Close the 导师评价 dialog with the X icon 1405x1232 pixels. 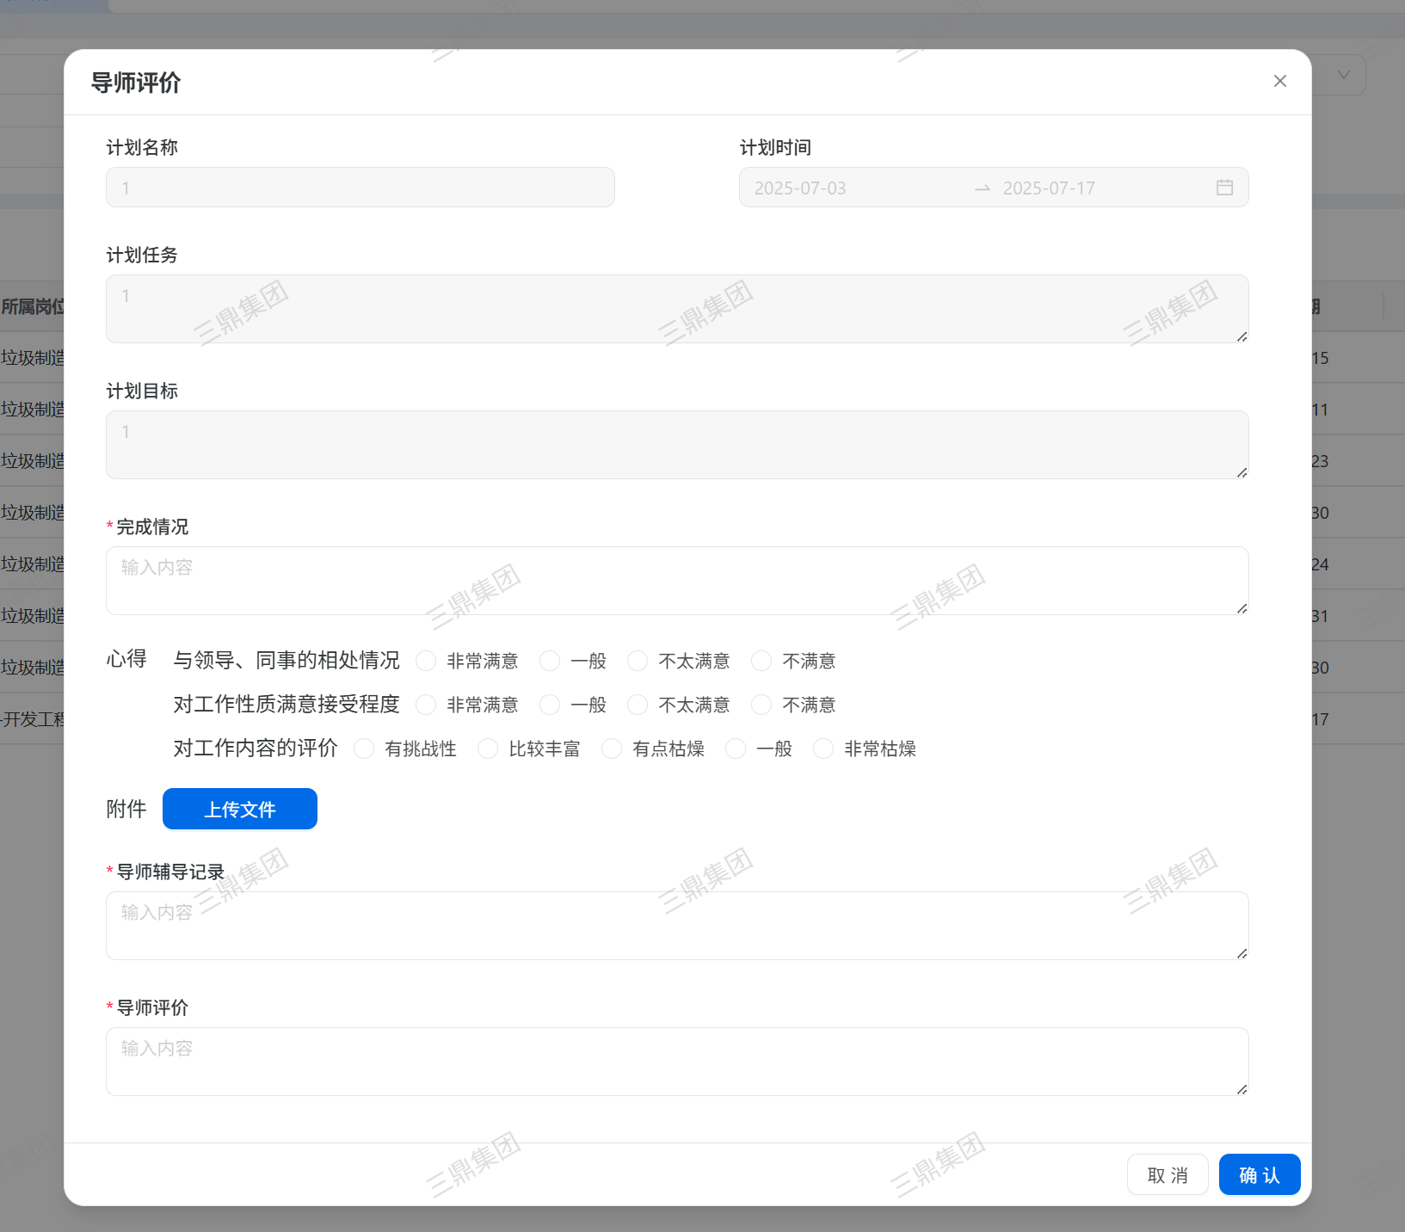(1279, 81)
